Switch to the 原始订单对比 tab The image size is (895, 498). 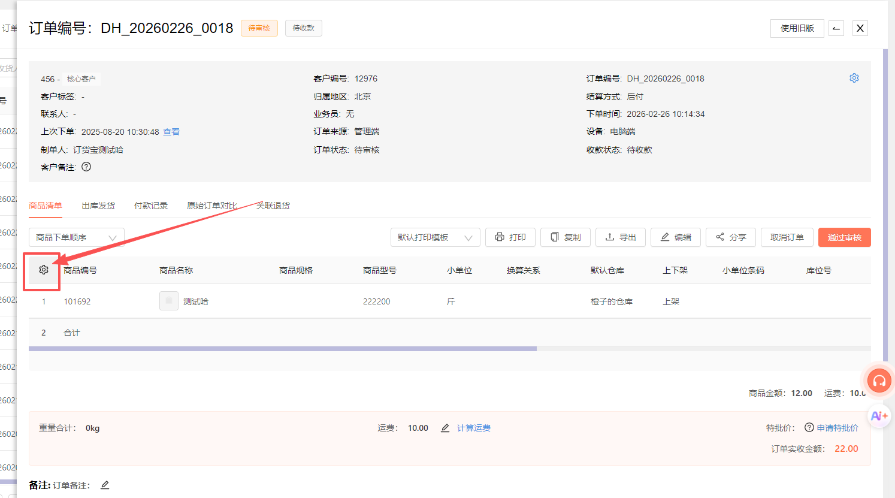click(212, 206)
